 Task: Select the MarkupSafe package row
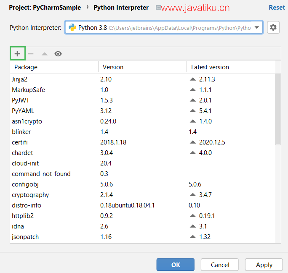coord(143,90)
